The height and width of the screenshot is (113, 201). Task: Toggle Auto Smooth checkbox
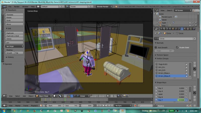click(x=156, y=47)
